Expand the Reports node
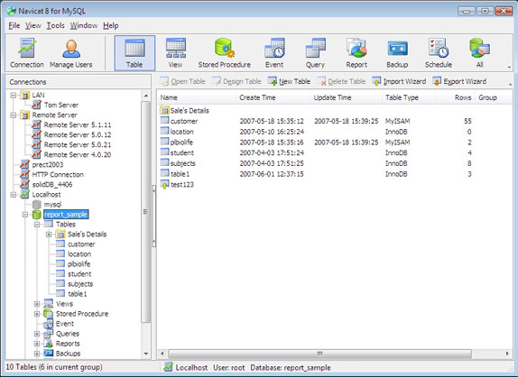518x377 pixels. pos(37,344)
